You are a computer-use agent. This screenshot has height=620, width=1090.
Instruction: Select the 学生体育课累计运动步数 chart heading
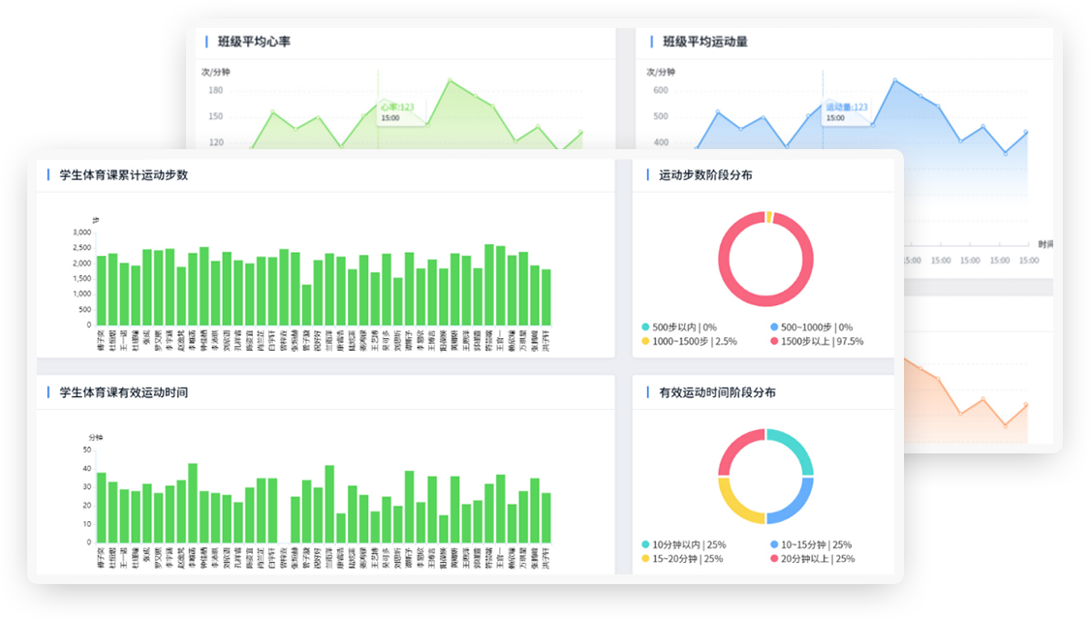(123, 175)
